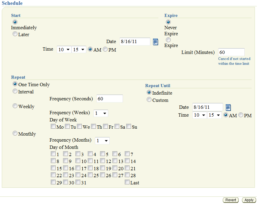Open the Repeat Until date calendar picker
This screenshot has width=257, height=204.
[x=228, y=107]
